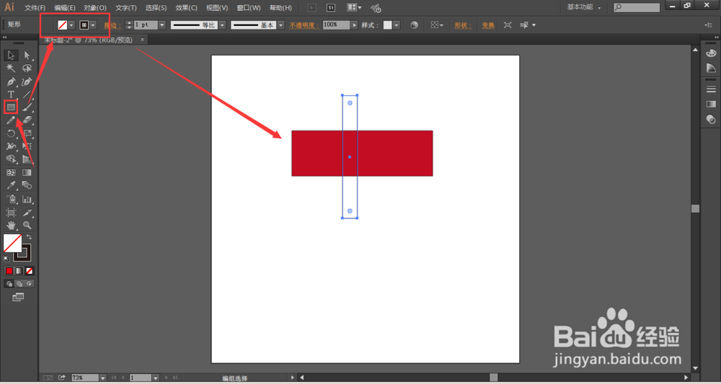Apply Gradient mode button
Screen dimensions: 721x384
click(x=19, y=271)
